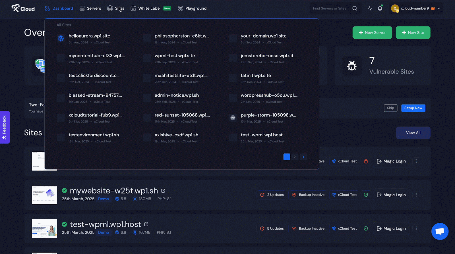
Task: Select testenvironment.wp1.sh
Action: click(94, 135)
